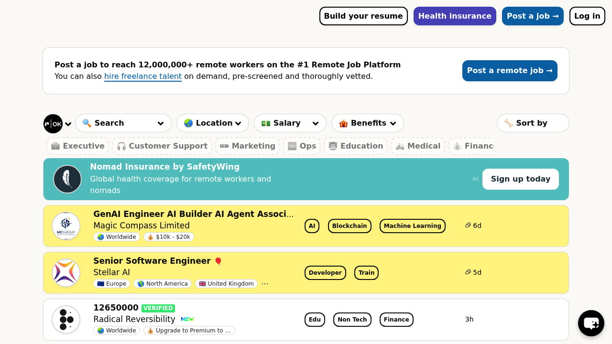Viewport: 612px width, 344px height.
Task: Select the Non Tech tag
Action: (352, 320)
